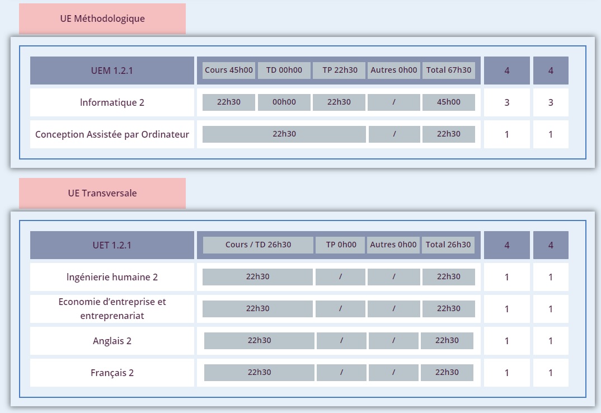Click the UE Méthodologique pink header
Viewport: 601px width, 413px height.
click(102, 19)
